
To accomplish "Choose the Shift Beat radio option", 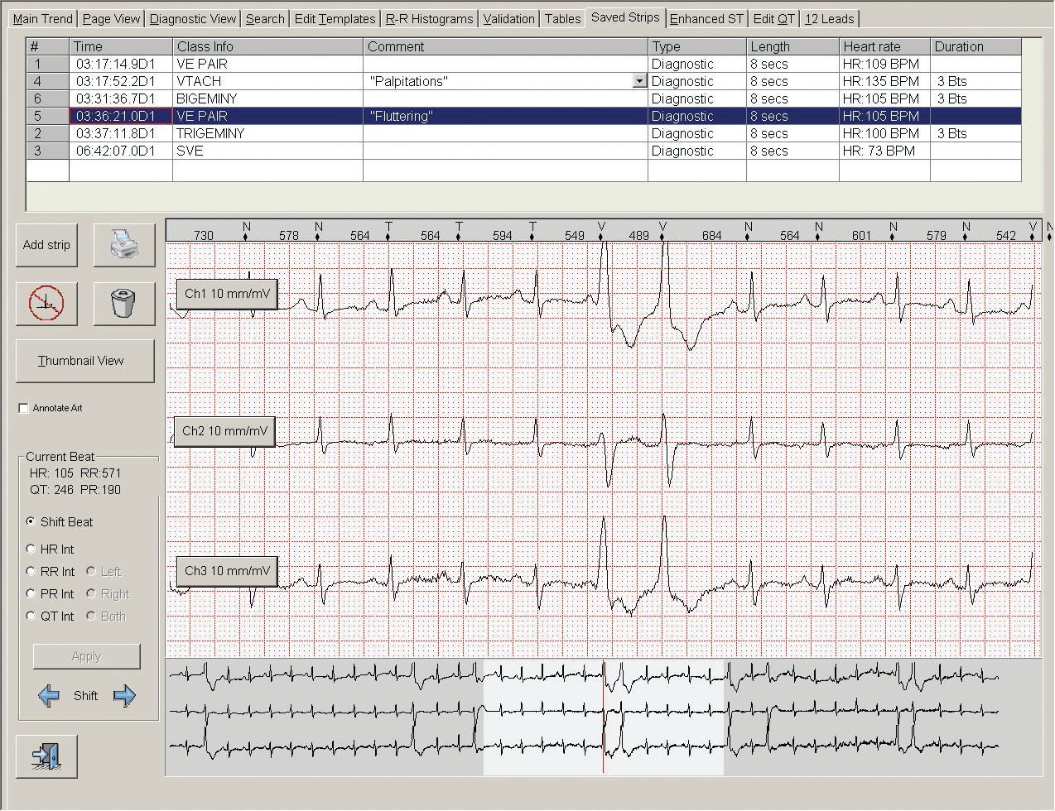I will click(31, 521).
